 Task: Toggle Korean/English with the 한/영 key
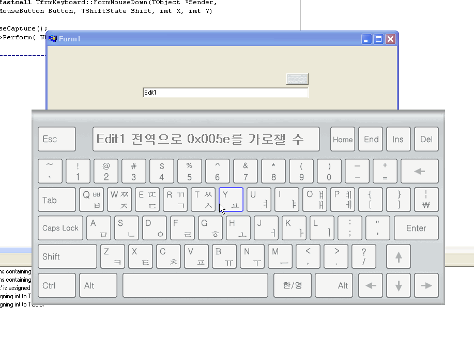[293, 285]
